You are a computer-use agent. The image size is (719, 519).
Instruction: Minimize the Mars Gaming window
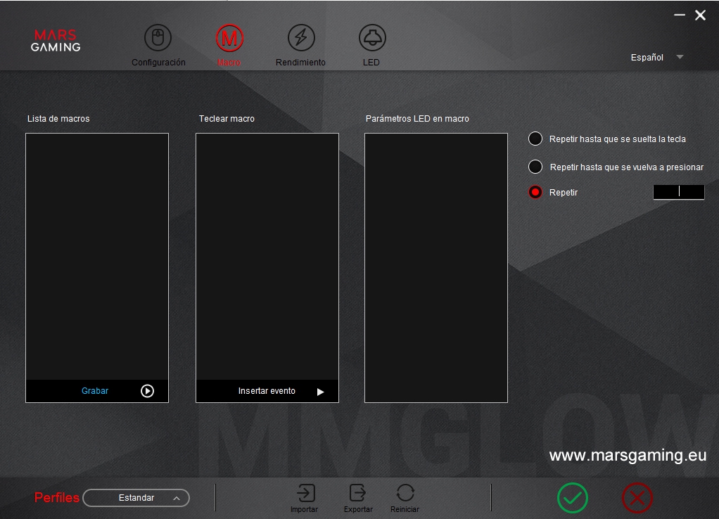679,15
